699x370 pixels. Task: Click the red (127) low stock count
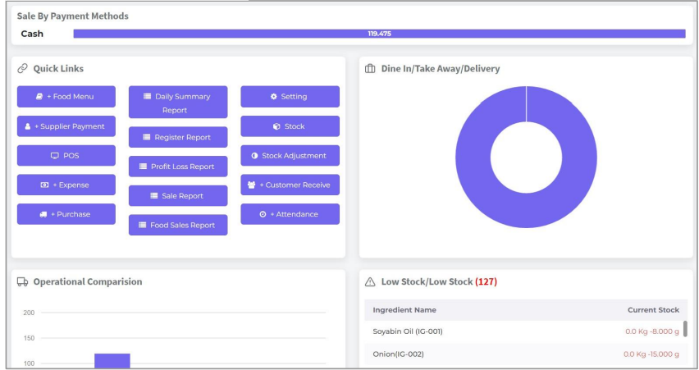pos(486,281)
